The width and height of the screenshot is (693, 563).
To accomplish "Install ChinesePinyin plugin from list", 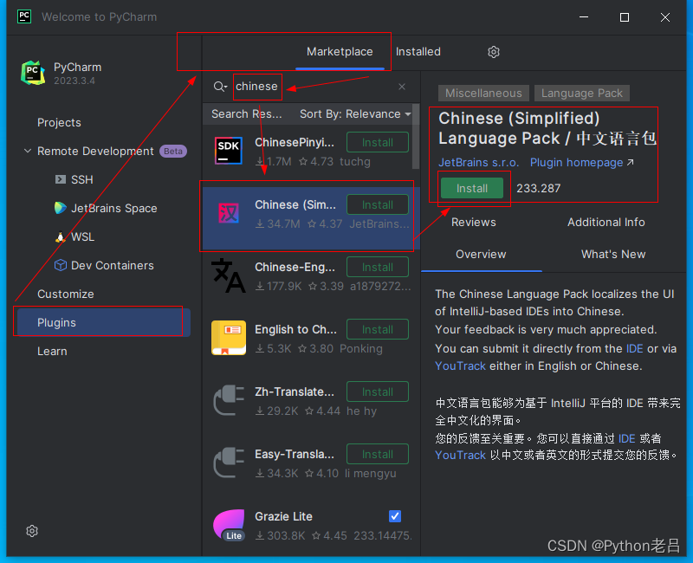I will (378, 142).
